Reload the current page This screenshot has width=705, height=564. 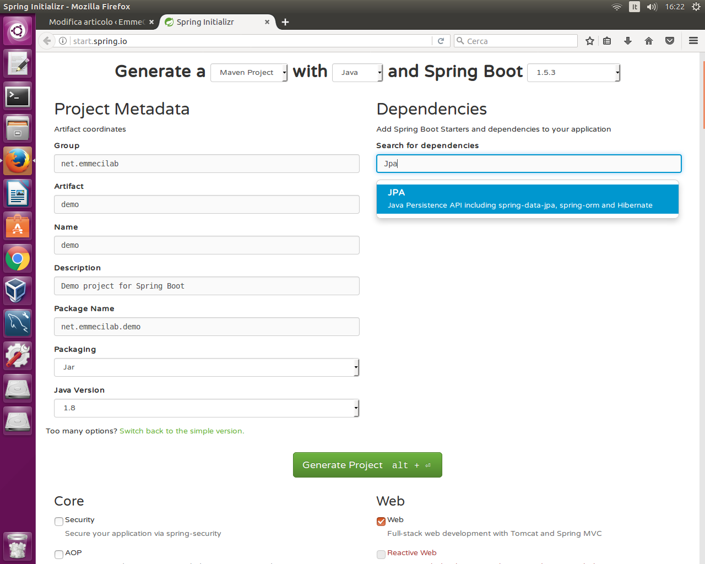441,41
